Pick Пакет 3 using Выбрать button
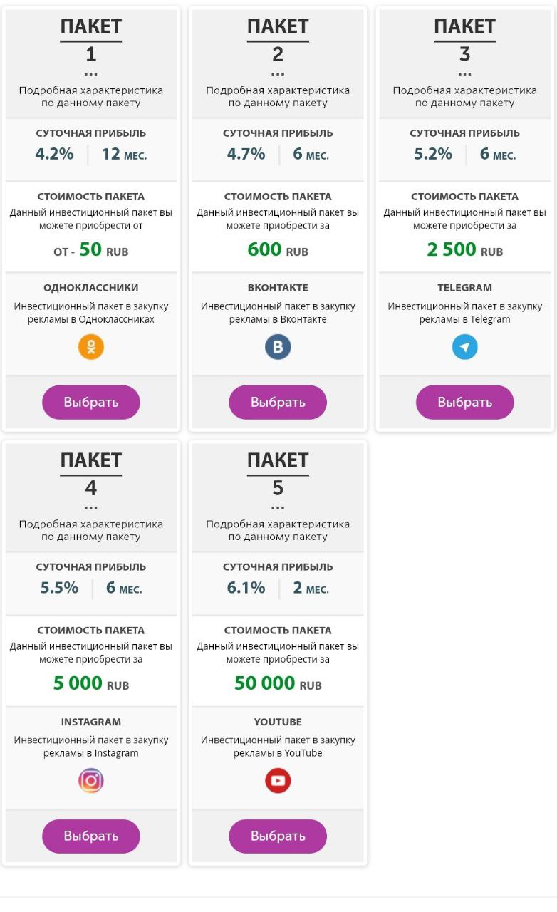557x912 pixels. [x=465, y=402]
